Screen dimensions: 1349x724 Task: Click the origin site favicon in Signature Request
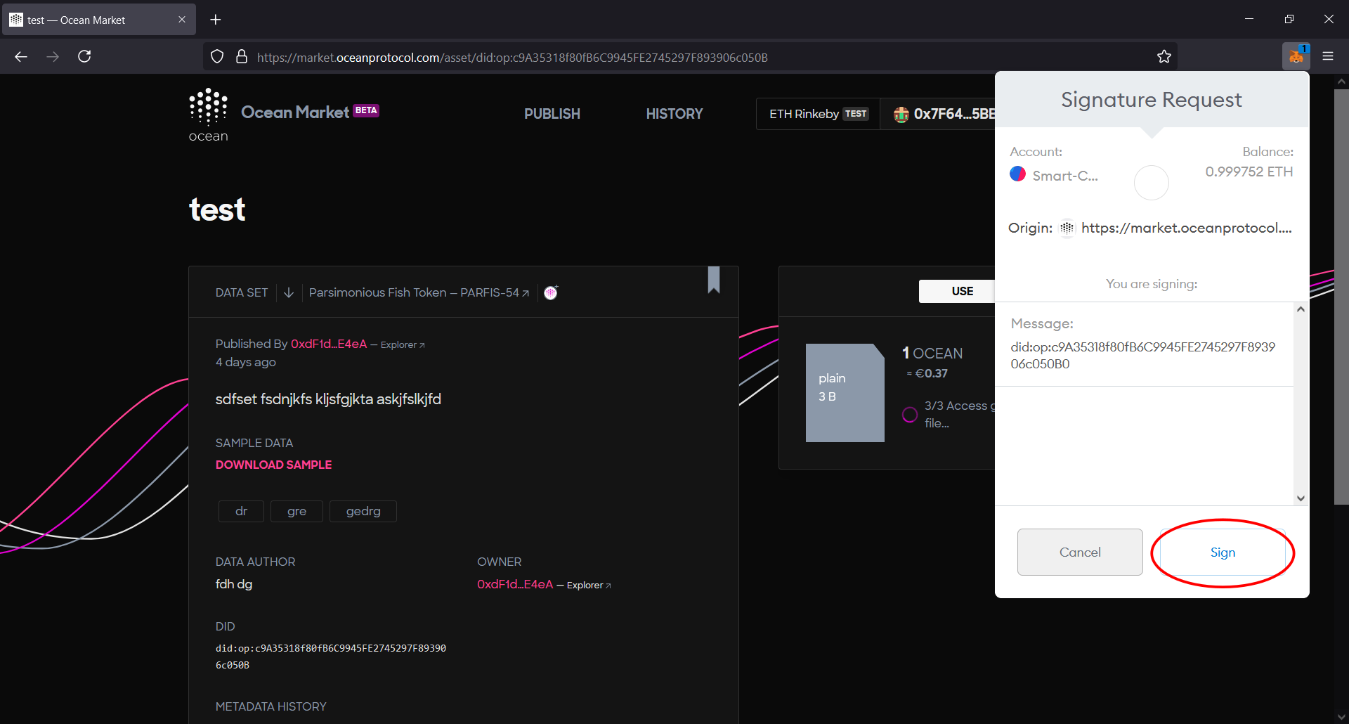point(1067,228)
